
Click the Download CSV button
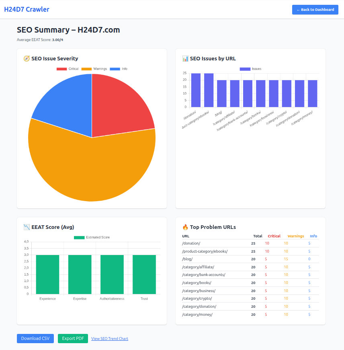click(35, 338)
